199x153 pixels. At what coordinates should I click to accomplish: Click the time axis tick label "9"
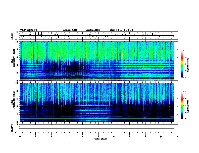tap(161, 136)
